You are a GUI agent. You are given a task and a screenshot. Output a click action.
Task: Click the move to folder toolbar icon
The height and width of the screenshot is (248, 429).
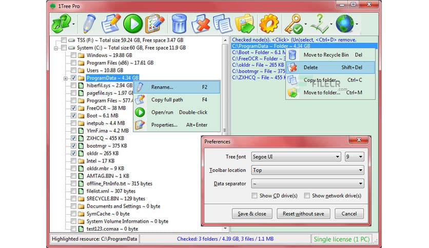(x=244, y=24)
